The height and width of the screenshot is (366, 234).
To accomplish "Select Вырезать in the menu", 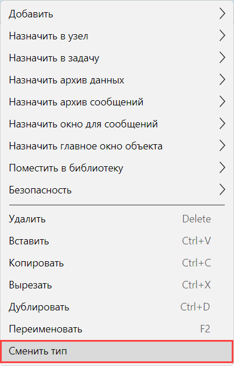I will click(x=117, y=285).
